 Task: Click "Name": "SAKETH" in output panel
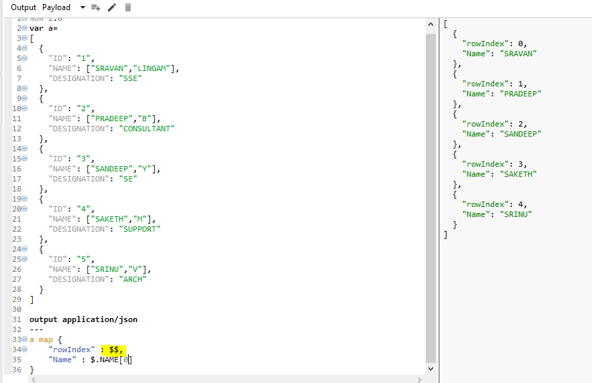499,174
